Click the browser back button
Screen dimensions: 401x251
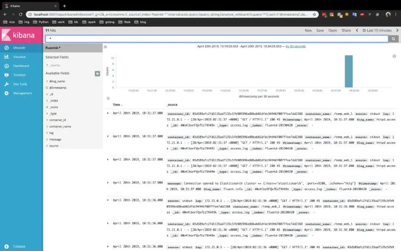[x=5, y=15]
